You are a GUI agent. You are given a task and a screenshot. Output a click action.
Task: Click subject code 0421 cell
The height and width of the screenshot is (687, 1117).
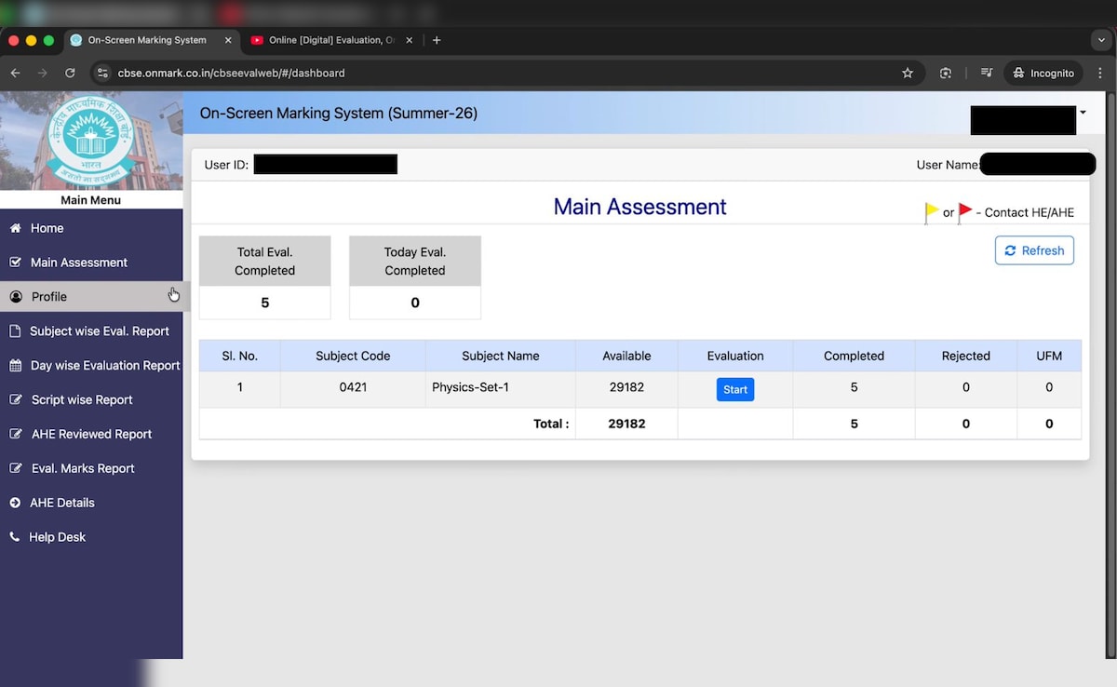click(x=353, y=387)
